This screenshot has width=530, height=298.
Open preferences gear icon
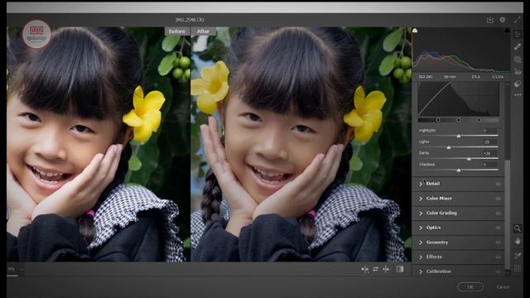coord(503,20)
